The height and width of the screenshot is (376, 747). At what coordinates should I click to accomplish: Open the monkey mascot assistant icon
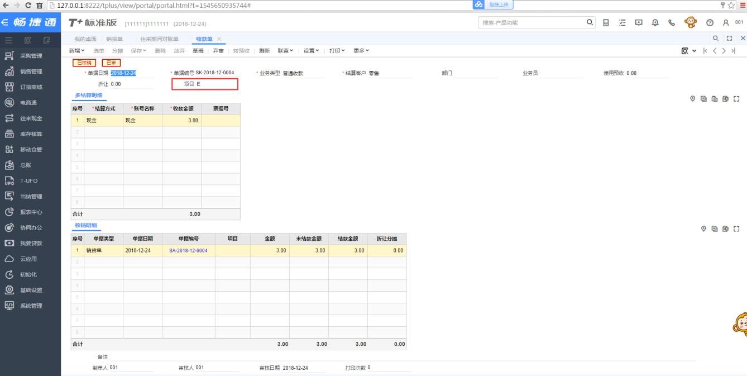(x=691, y=23)
